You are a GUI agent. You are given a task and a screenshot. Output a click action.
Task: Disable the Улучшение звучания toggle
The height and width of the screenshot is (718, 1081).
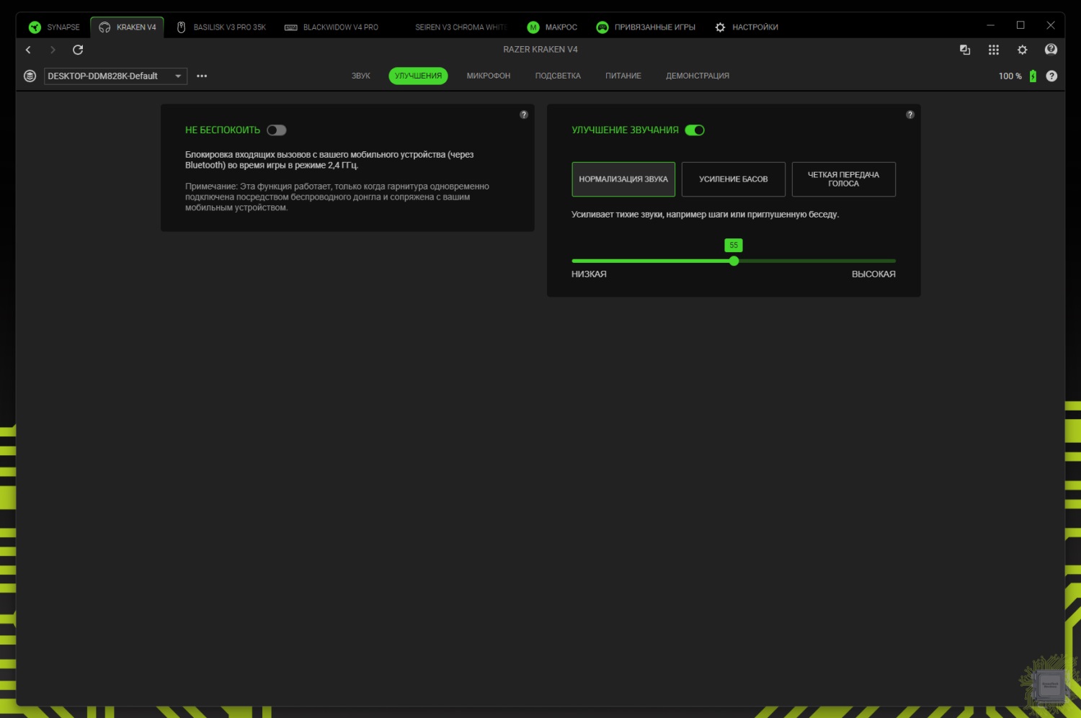(695, 130)
